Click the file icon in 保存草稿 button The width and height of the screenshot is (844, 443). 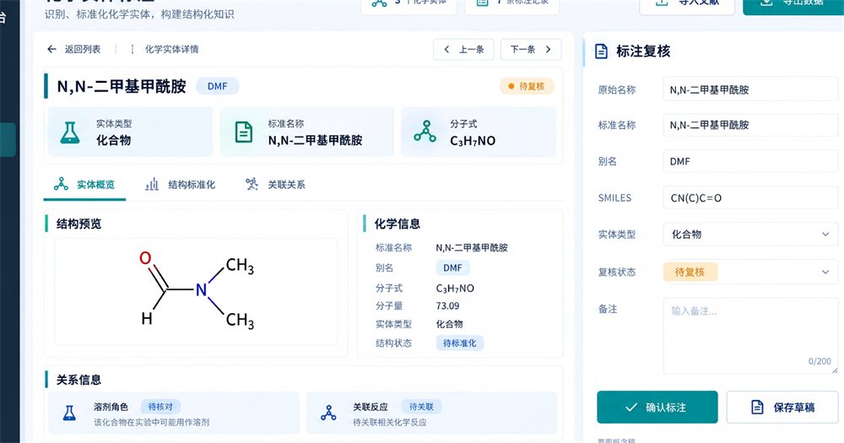pos(757,407)
